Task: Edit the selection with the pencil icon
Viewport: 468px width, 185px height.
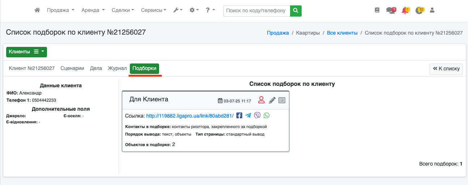Action: (x=272, y=100)
